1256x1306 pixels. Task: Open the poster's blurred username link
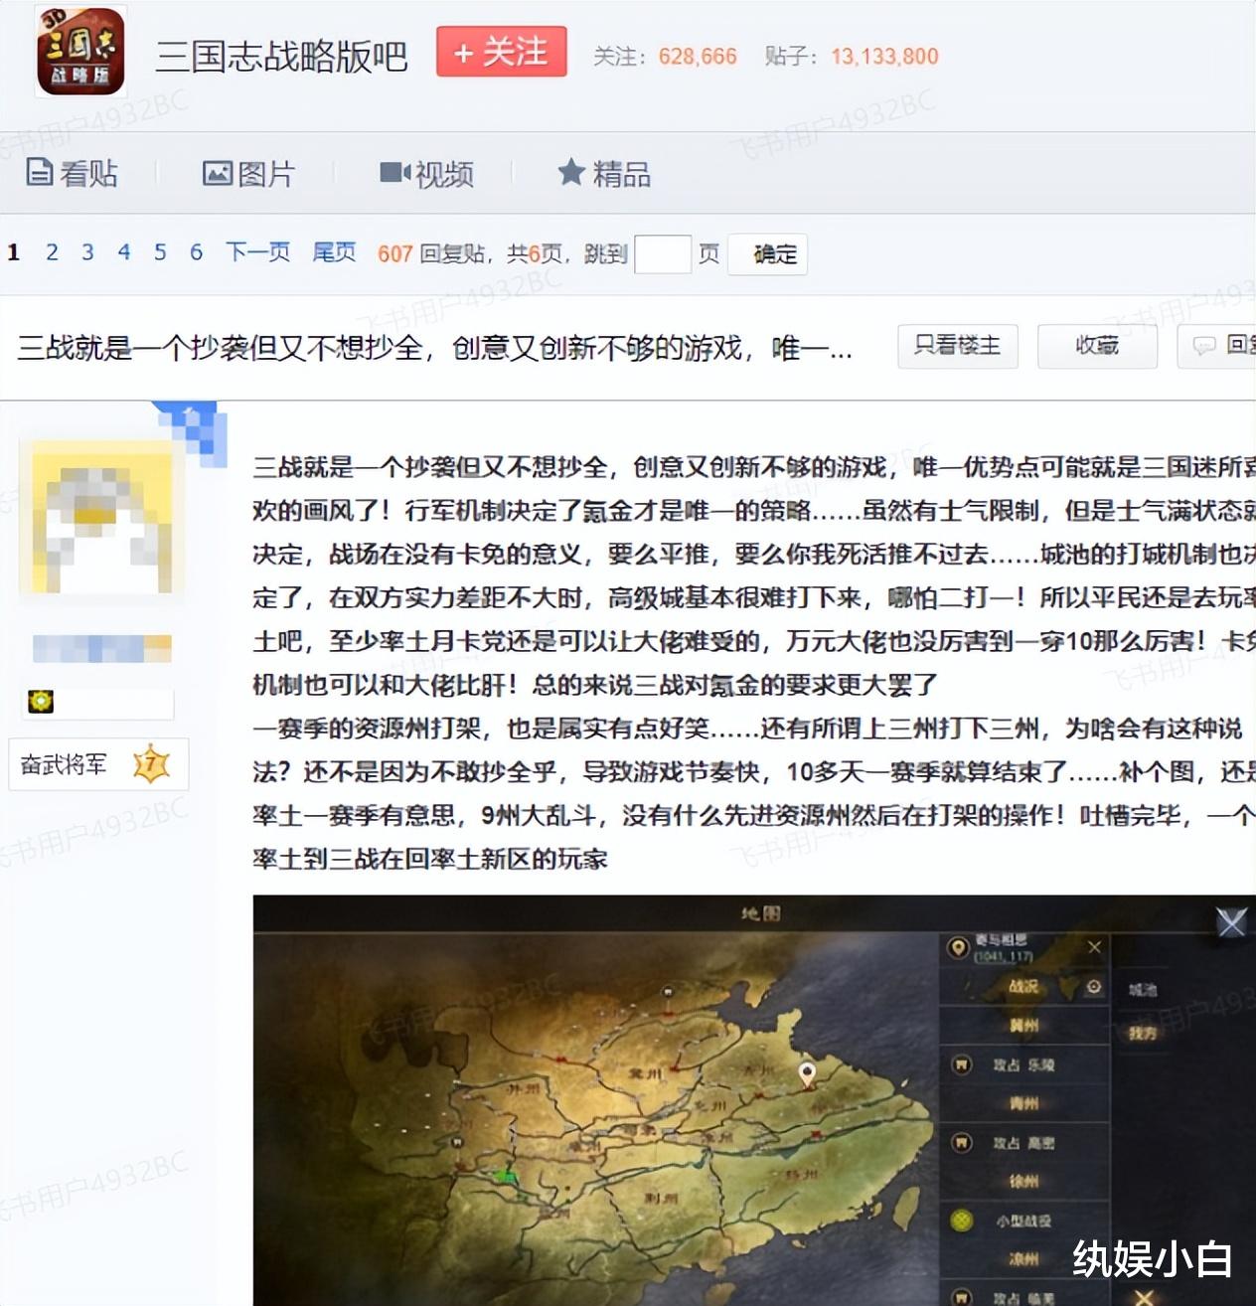coord(102,649)
